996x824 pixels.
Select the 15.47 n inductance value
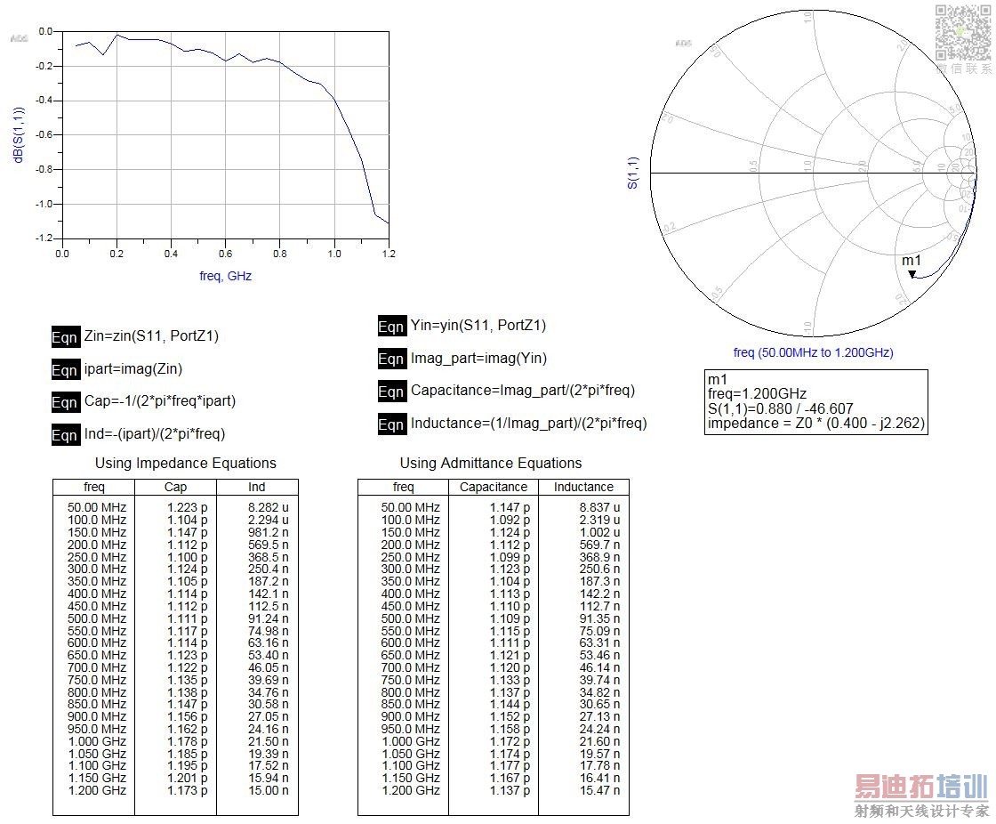[x=599, y=790]
